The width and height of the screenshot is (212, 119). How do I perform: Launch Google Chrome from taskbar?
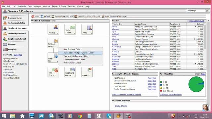click(x=80, y=116)
